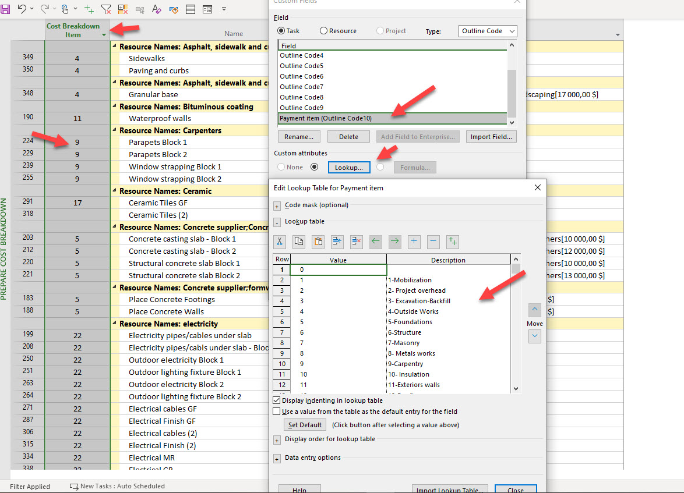This screenshot has height=493, width=684.
Task: Click the Clear Filter funnel icon
Action: pyautogui.click(x=106, y=9)
